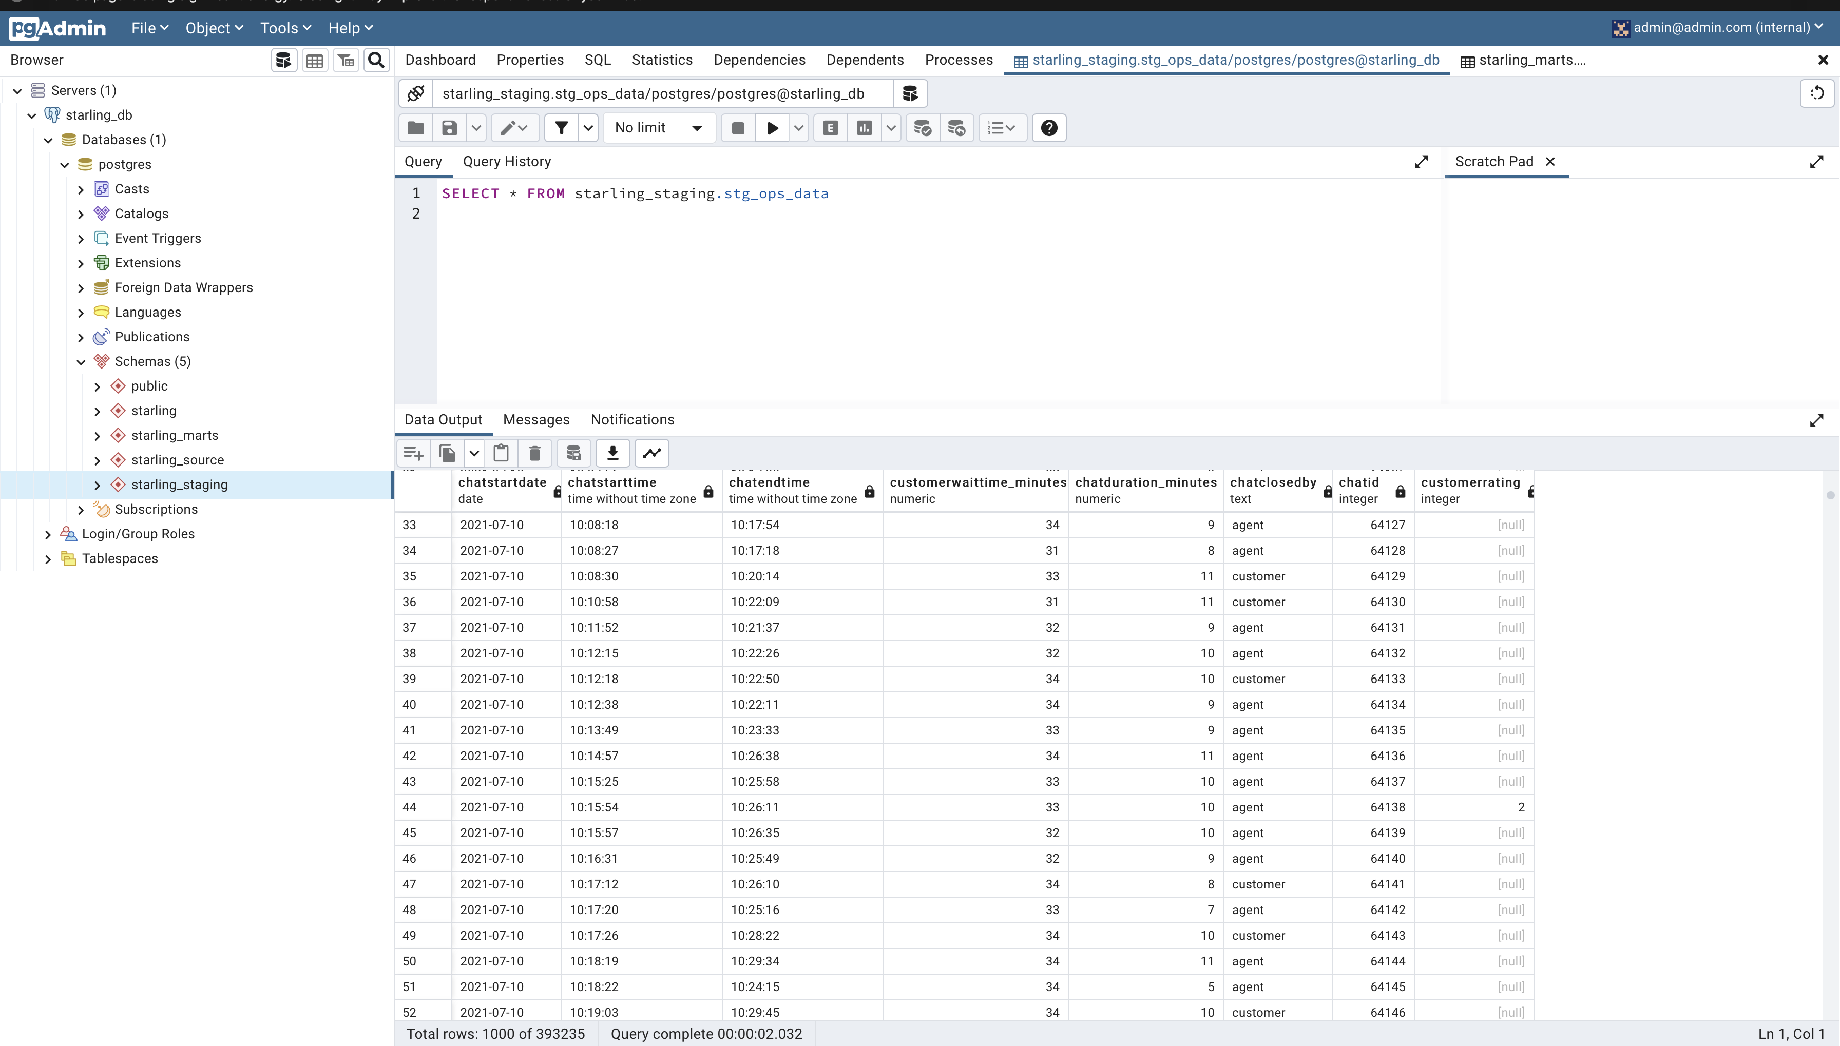Open the Graph Visualiser line chart icon
The image size is (1840, 1046).
coord(653,453)
